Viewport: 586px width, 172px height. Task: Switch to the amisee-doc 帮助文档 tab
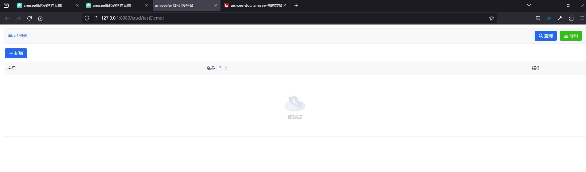point(255,5)
